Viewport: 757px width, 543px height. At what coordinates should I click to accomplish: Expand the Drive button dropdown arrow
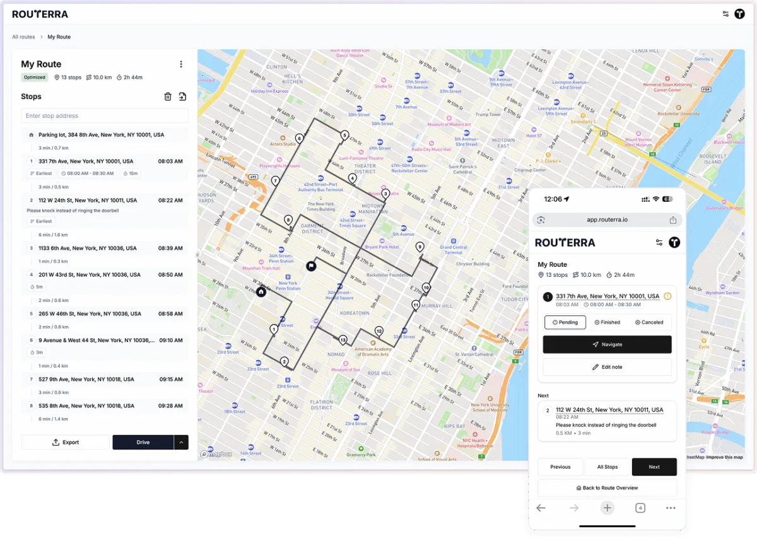point(181,442)
